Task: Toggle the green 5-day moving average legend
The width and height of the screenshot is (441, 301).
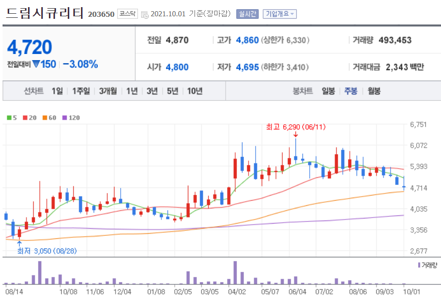Action: (8, 118)
